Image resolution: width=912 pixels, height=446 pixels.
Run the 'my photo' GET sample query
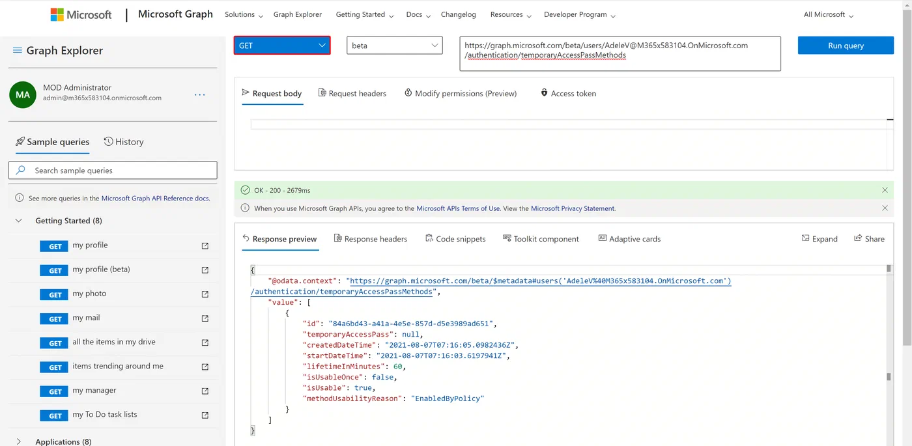[55, 295]
